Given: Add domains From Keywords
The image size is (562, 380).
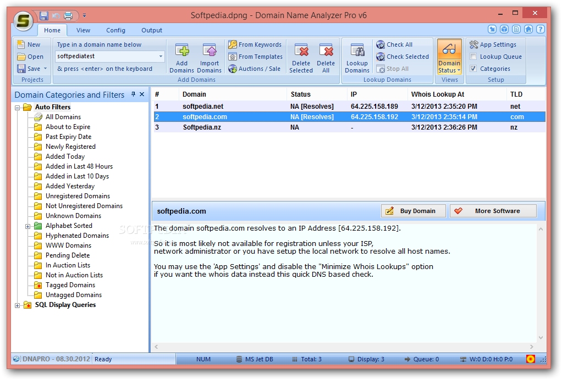Looking at the screenshot, I should [x=255, y=44].
